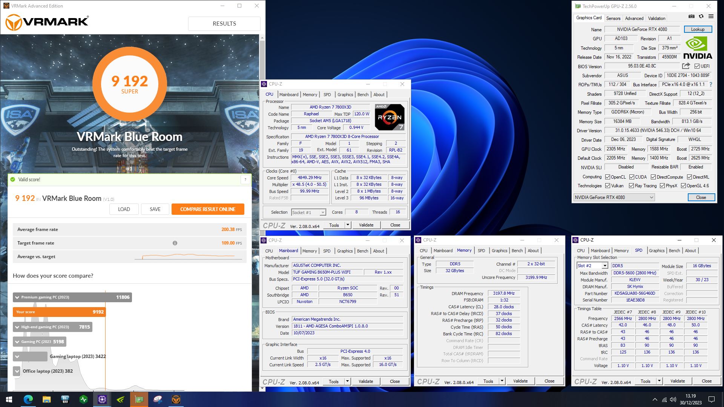Click the network icon in the system tray
Viewport: 724px width, 407px height.
coord(664,399)
